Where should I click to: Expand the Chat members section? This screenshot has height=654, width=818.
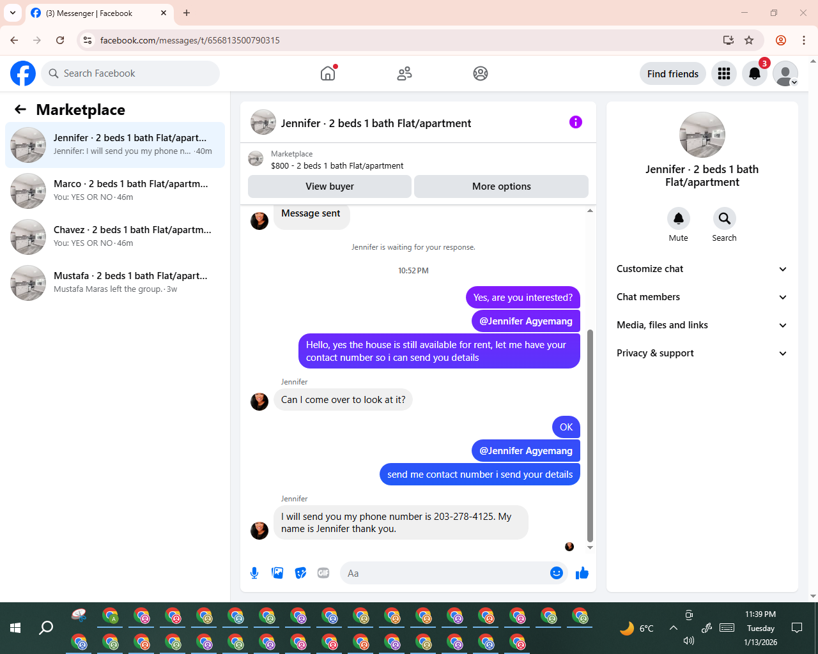pos(702,297)
